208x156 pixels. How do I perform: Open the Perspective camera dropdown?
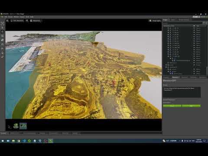[35, 21]
